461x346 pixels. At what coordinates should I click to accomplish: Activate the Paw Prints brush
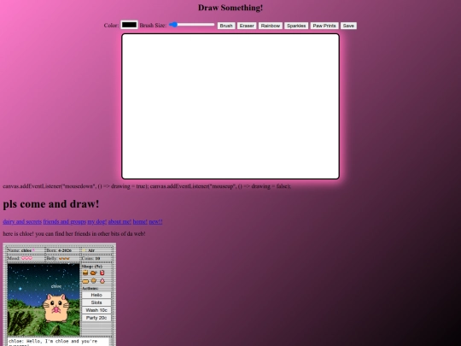point(324,26)
